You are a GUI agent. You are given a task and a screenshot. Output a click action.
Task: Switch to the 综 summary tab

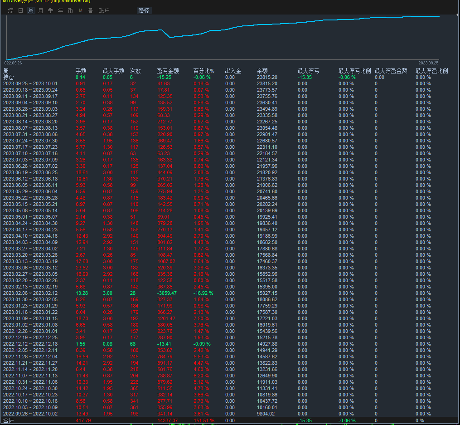[x=11, y=10]
